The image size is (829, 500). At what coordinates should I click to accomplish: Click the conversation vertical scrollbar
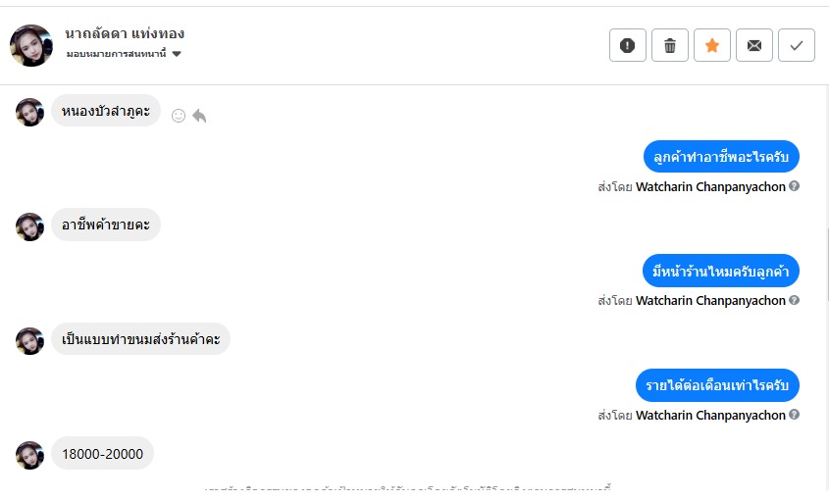click(x=826, y=265)
